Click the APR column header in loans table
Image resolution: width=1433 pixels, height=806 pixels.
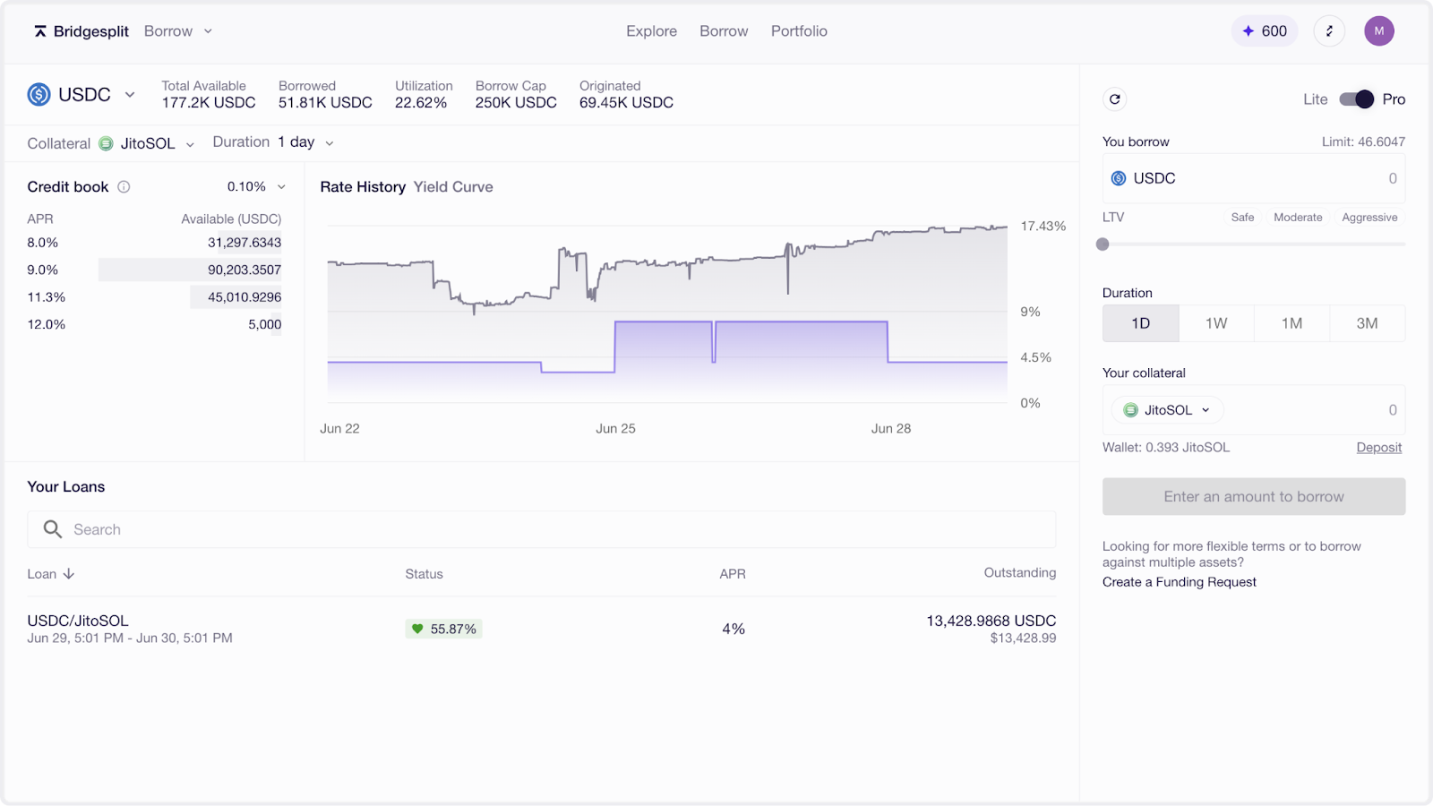pos(733,574)
